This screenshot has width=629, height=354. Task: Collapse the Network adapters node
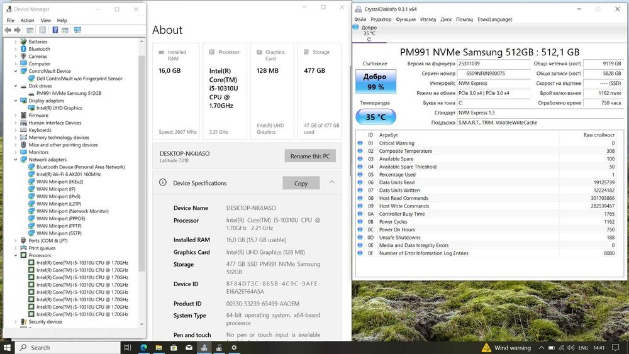click(x=16, y=160)
